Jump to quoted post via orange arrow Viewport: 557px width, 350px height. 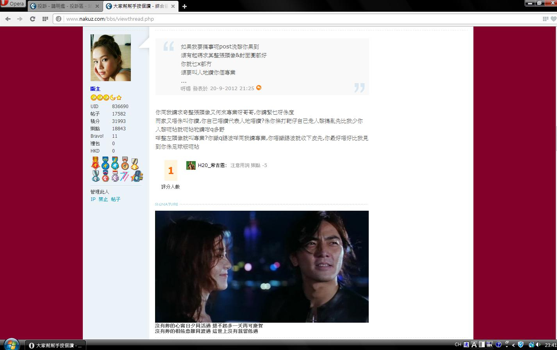tap(259, 88)
